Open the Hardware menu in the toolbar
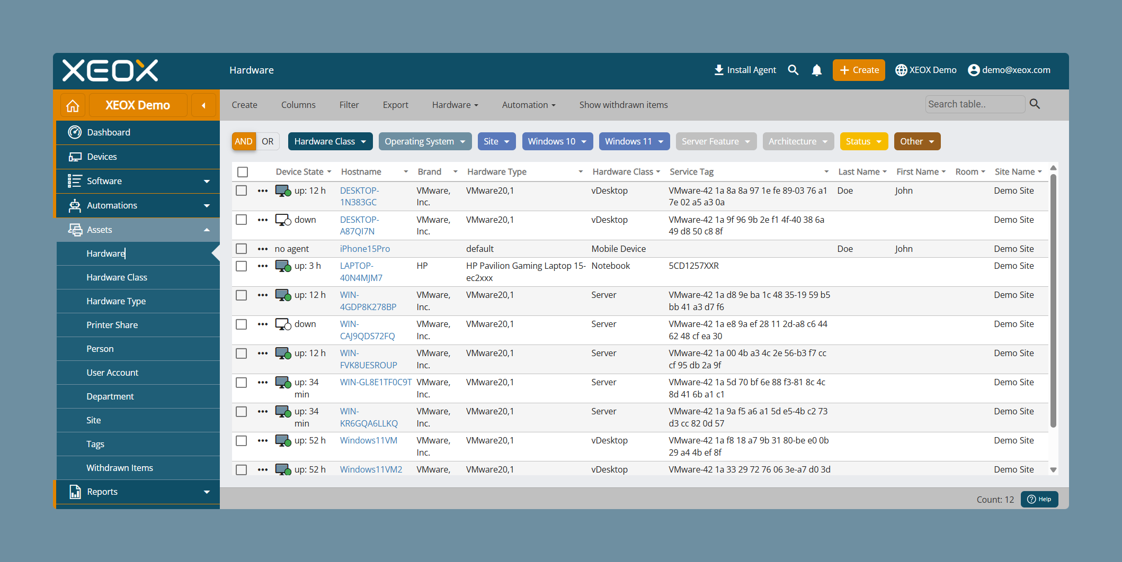1122x562 pixels. pos(455,105)
